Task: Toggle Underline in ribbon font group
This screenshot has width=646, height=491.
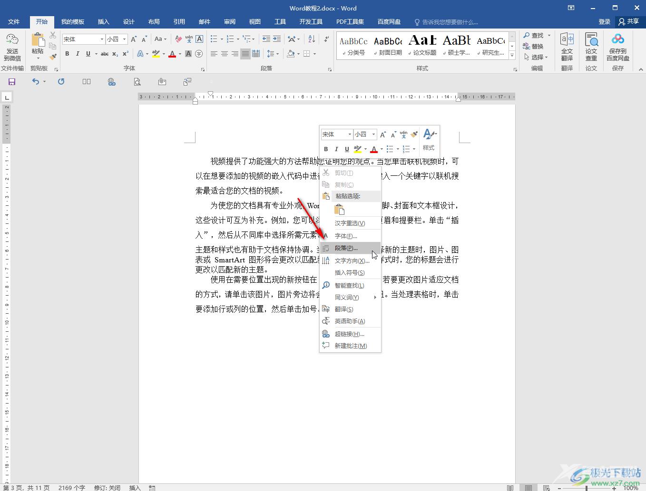Action: (x=88, y=54)
